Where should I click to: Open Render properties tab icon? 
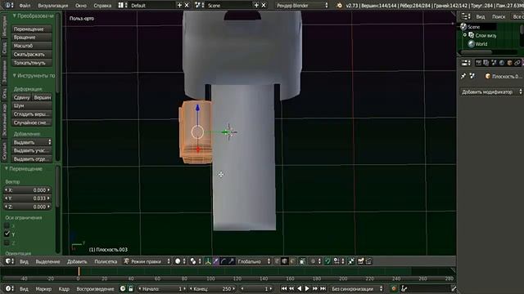478,63
